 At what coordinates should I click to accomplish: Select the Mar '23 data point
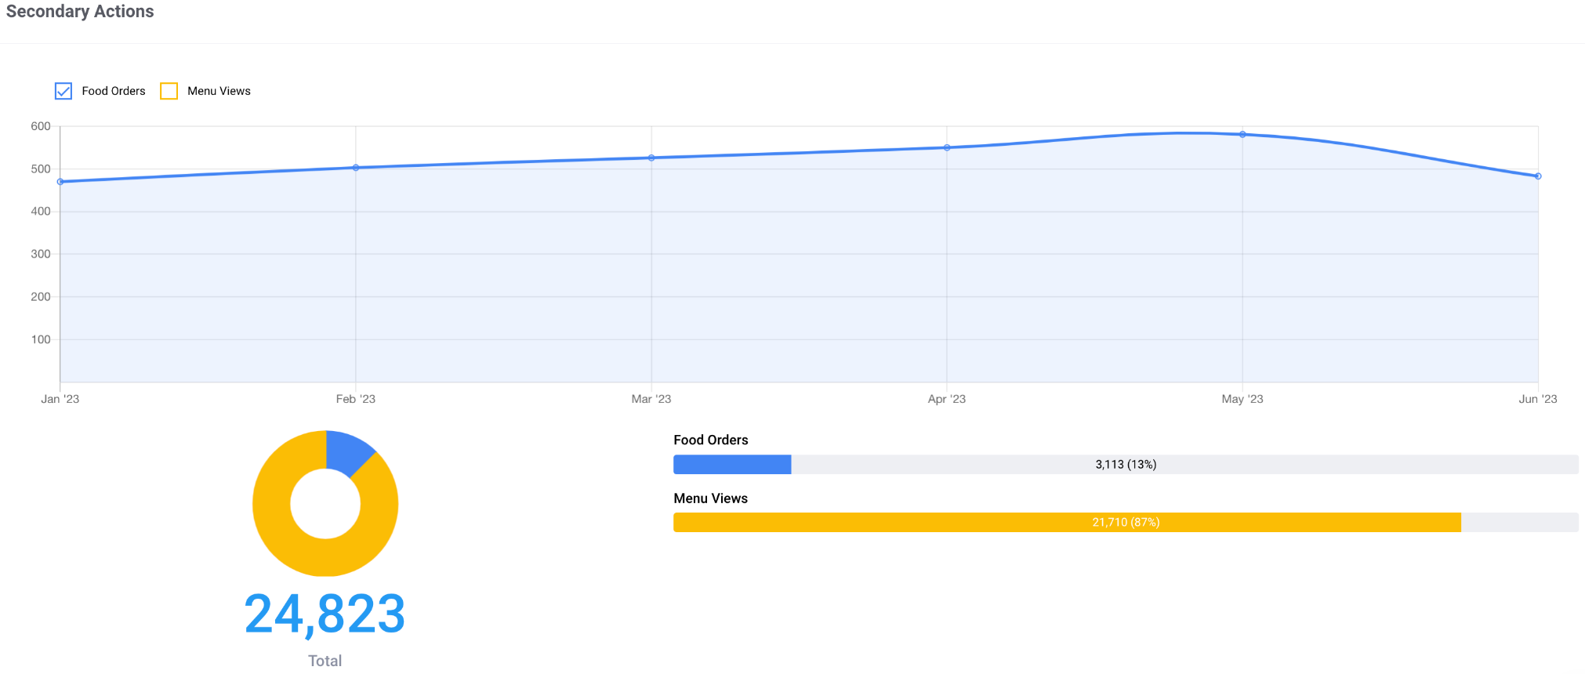tap(651, 158)
